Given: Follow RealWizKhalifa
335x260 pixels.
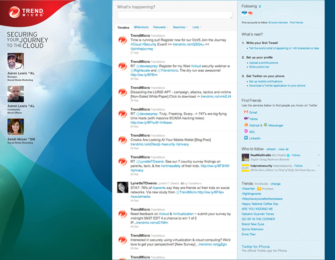Looking at the screenshot, I should point(296,155).
